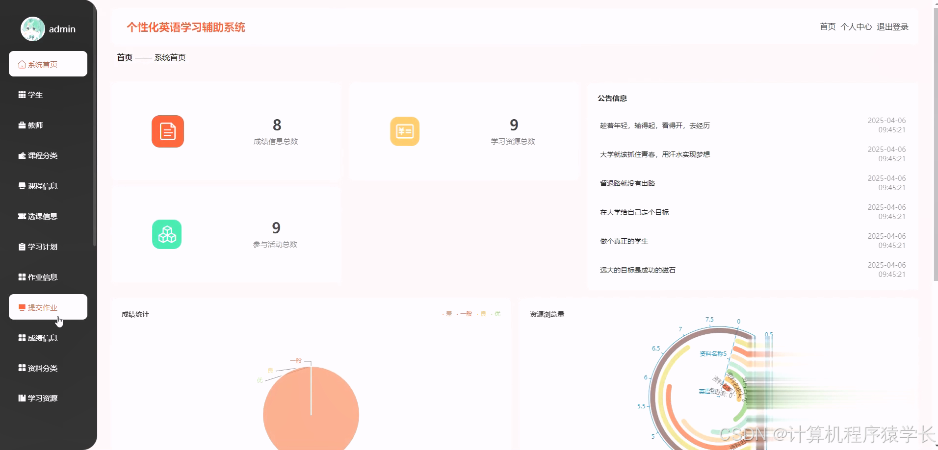Open 作业信息 using its grid icon
Image resolution: width=938 pixels, height=450 pixels.
[22, 277]
